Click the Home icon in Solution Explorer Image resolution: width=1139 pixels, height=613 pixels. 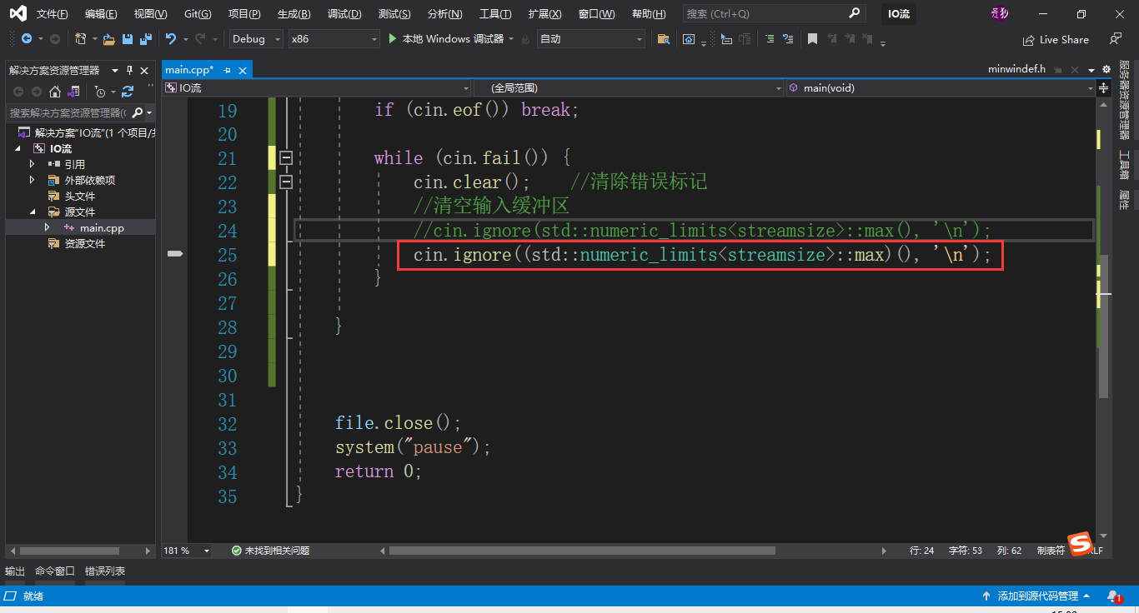pos(55,91)
